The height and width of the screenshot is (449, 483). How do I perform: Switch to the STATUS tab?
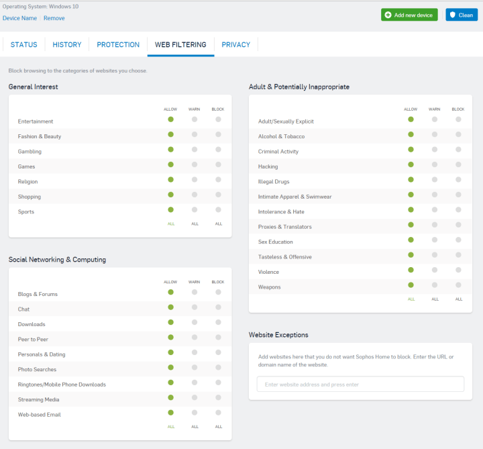pyautogui.click(x=23, y=45)
